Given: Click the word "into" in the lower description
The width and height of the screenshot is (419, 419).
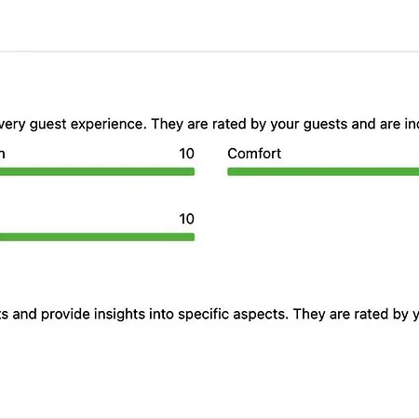Looking at the screenshot, I should click(x=161, y=314).
